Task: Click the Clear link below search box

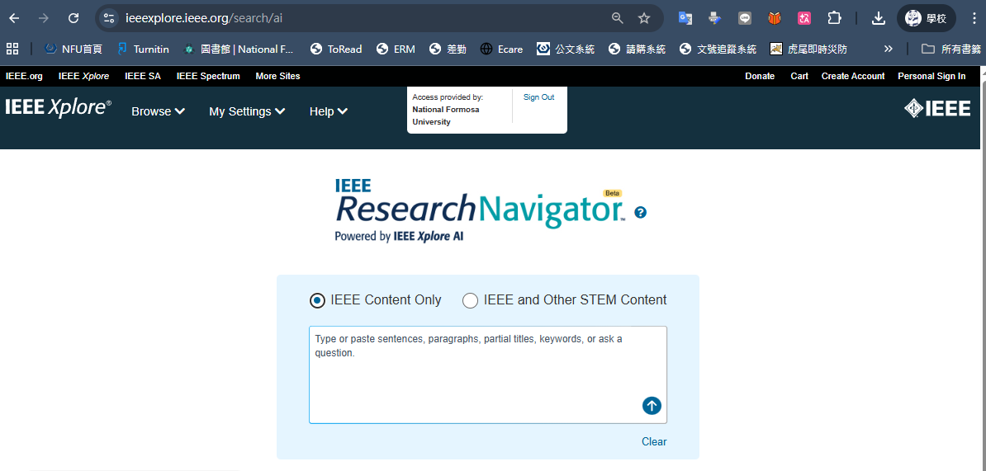Action: pos(653,441)
